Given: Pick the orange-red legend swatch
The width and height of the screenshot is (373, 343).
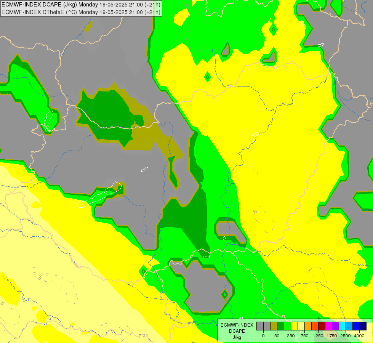Looking at the screenshot, I should coord(315,326).
